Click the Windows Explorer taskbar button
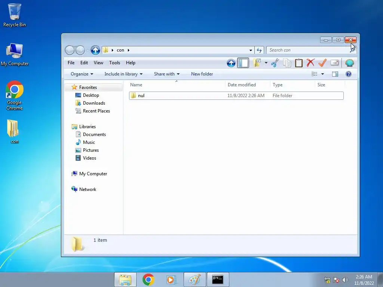 click(125, 280)
